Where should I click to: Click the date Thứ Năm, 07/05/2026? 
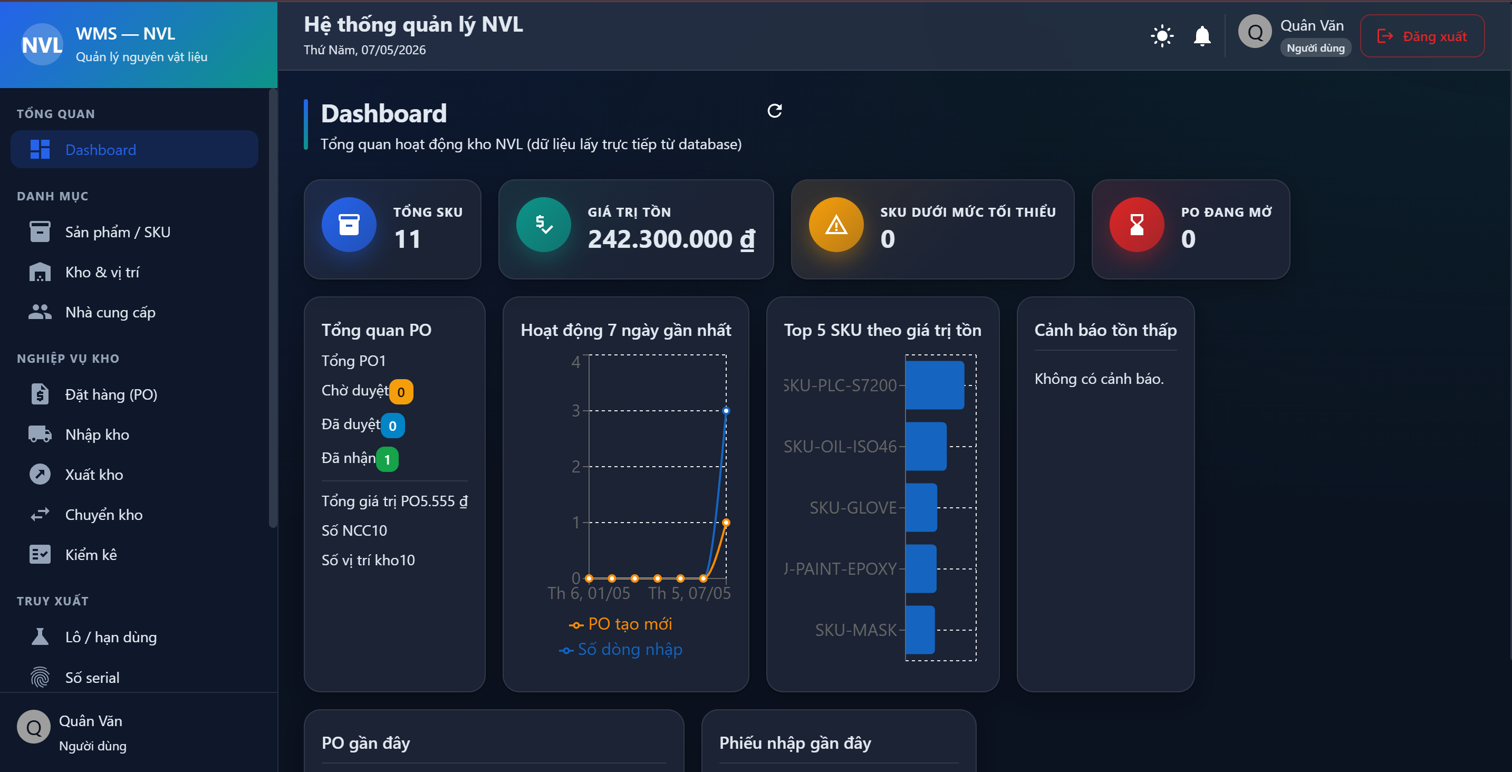364,50
